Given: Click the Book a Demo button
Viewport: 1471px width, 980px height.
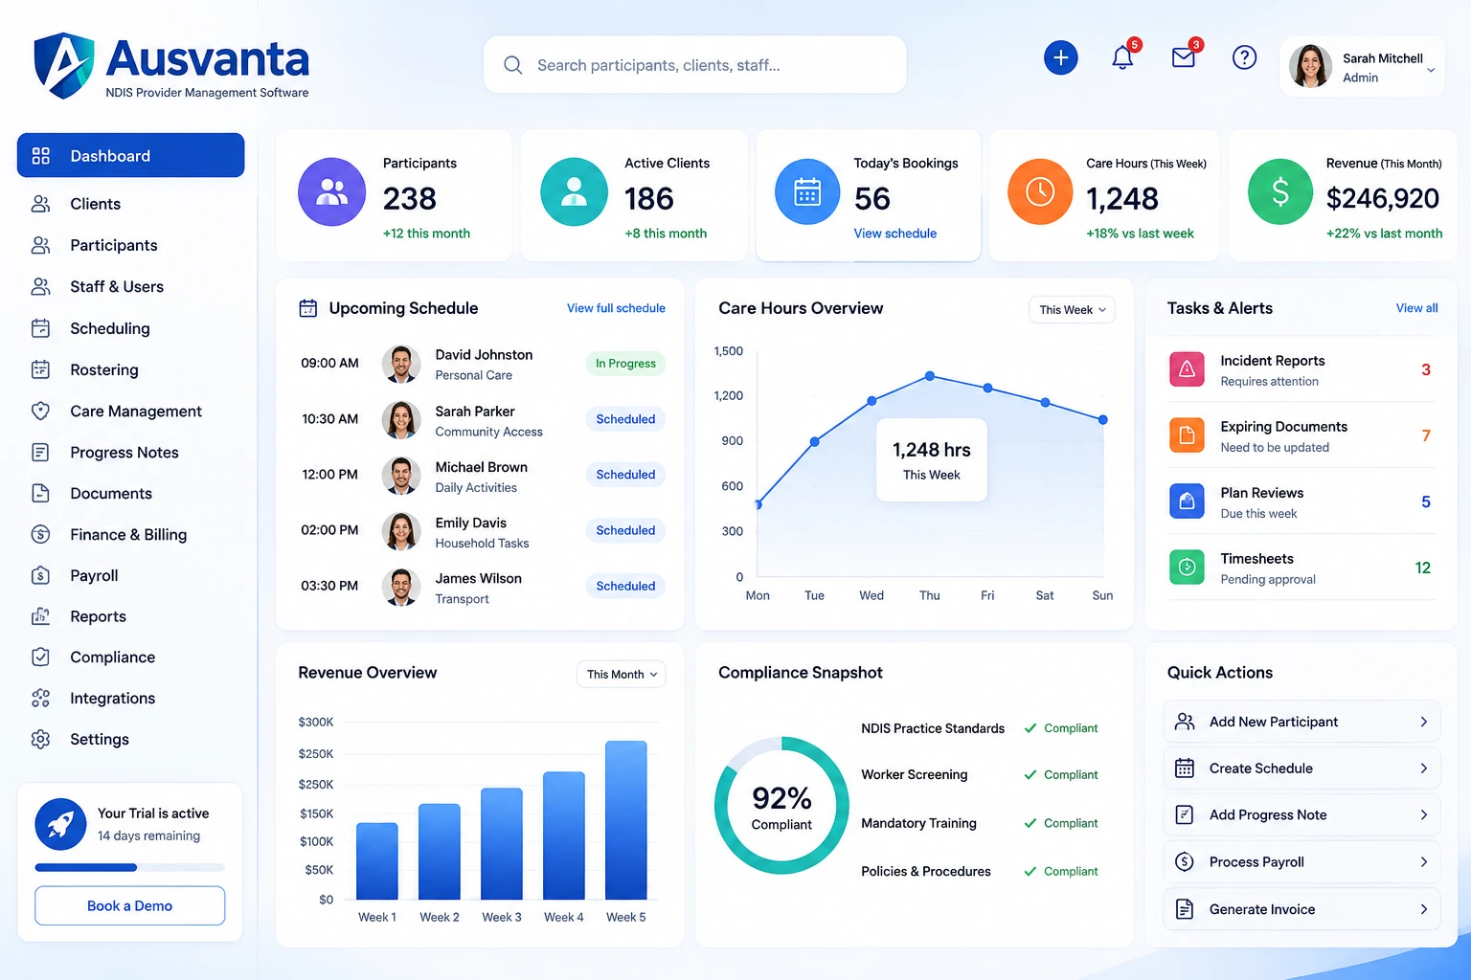Looking at the screenshot, I should 130,905.
